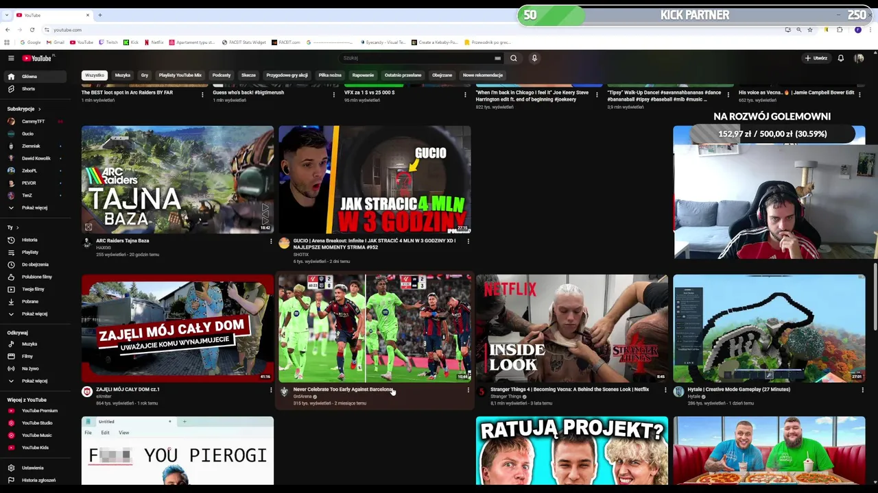
Task: Click the YouTube logo
Action: click(x=37, y=58)
